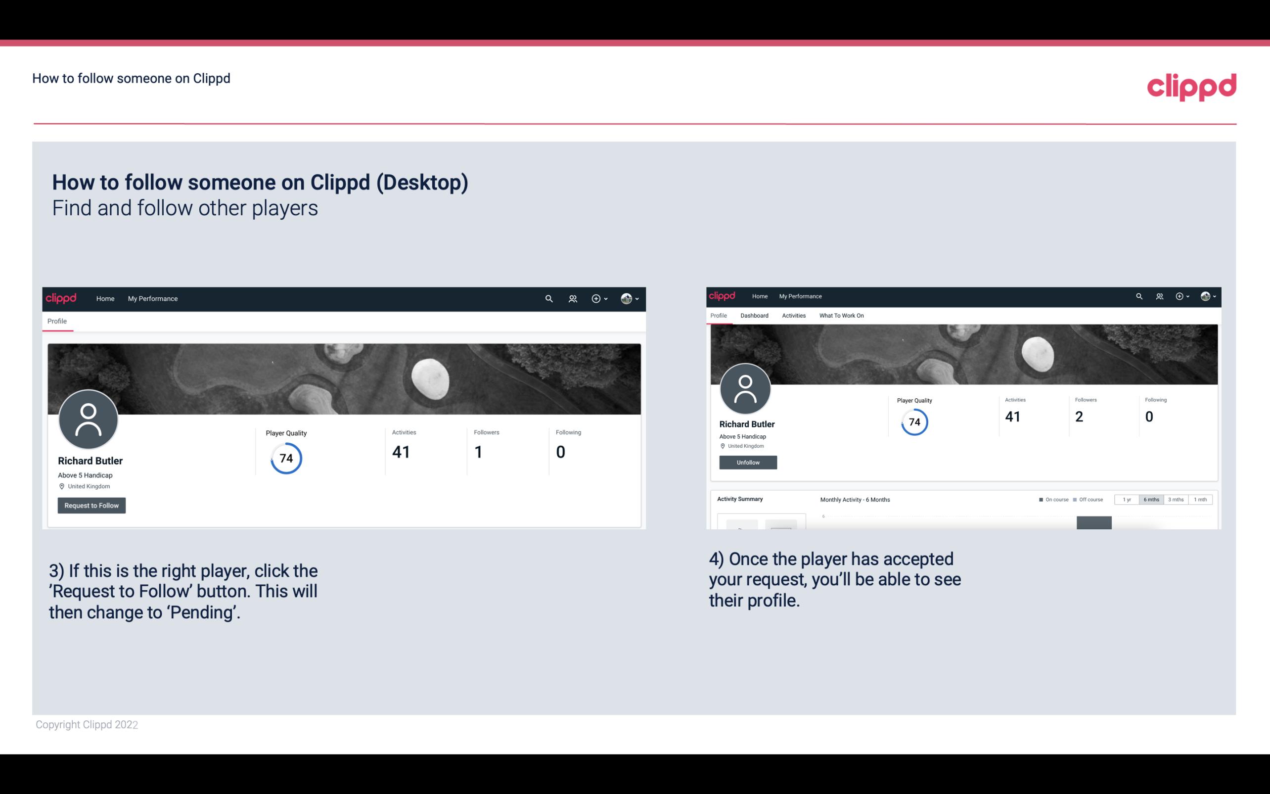Select the '6 mths' activity filter toggle
1270x794 pixels.
pos(1150,500)
